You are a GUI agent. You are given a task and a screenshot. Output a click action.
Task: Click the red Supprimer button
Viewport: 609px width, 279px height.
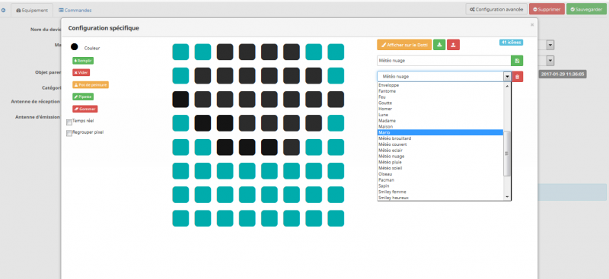tap(547, 9)
